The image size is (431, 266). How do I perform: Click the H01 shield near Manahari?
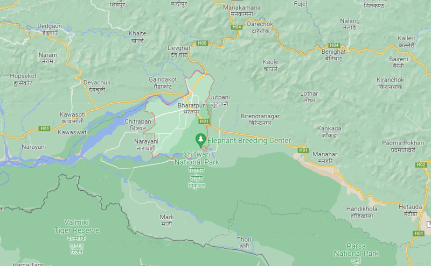[x=303, y=150]
